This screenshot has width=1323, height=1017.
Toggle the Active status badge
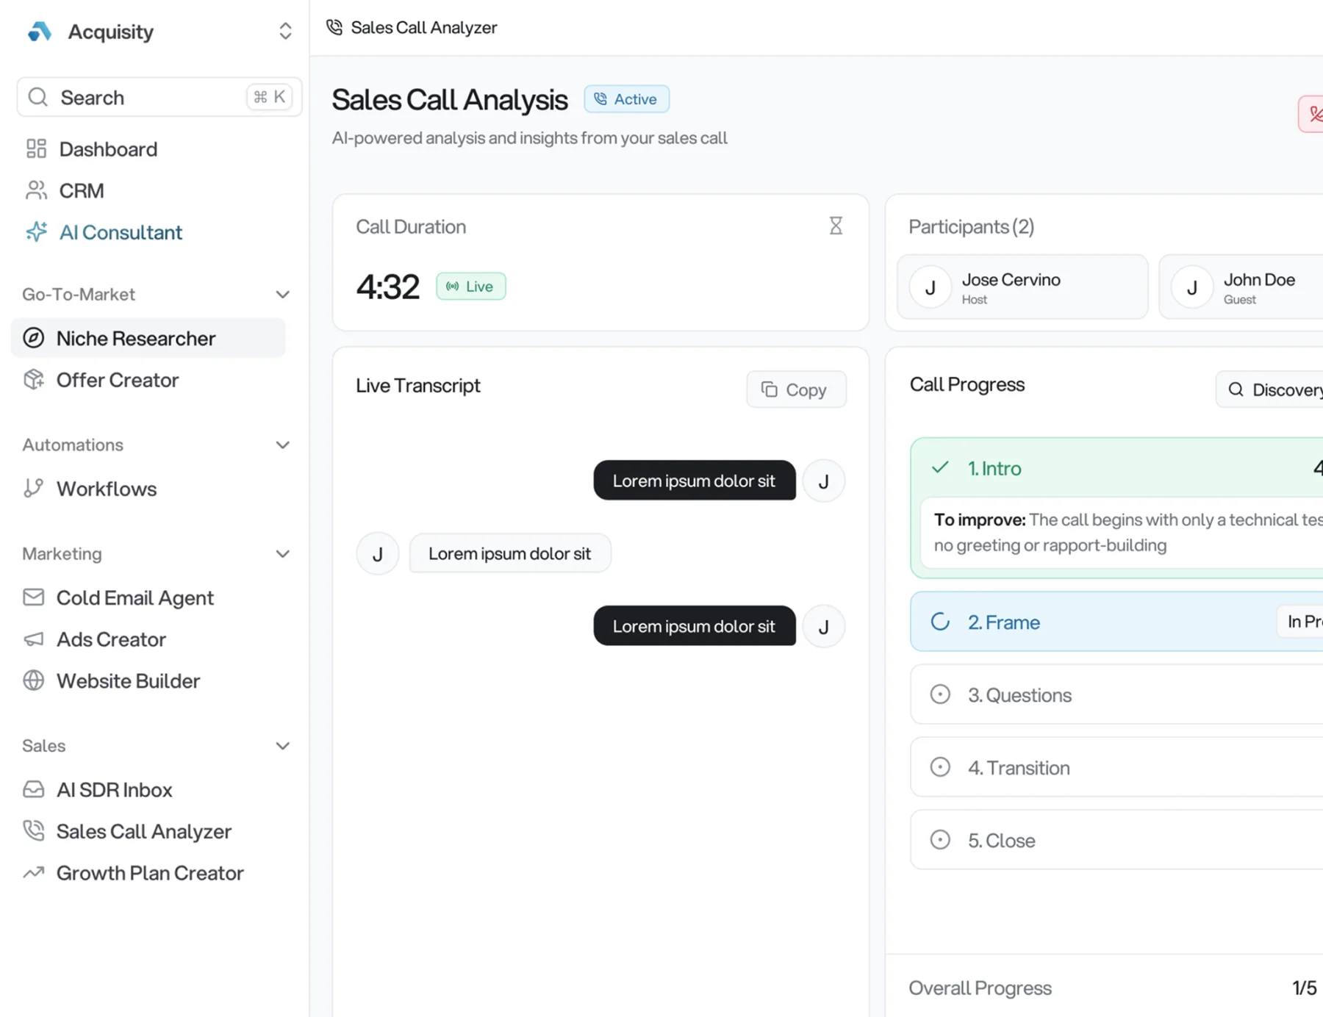(626, 98)
